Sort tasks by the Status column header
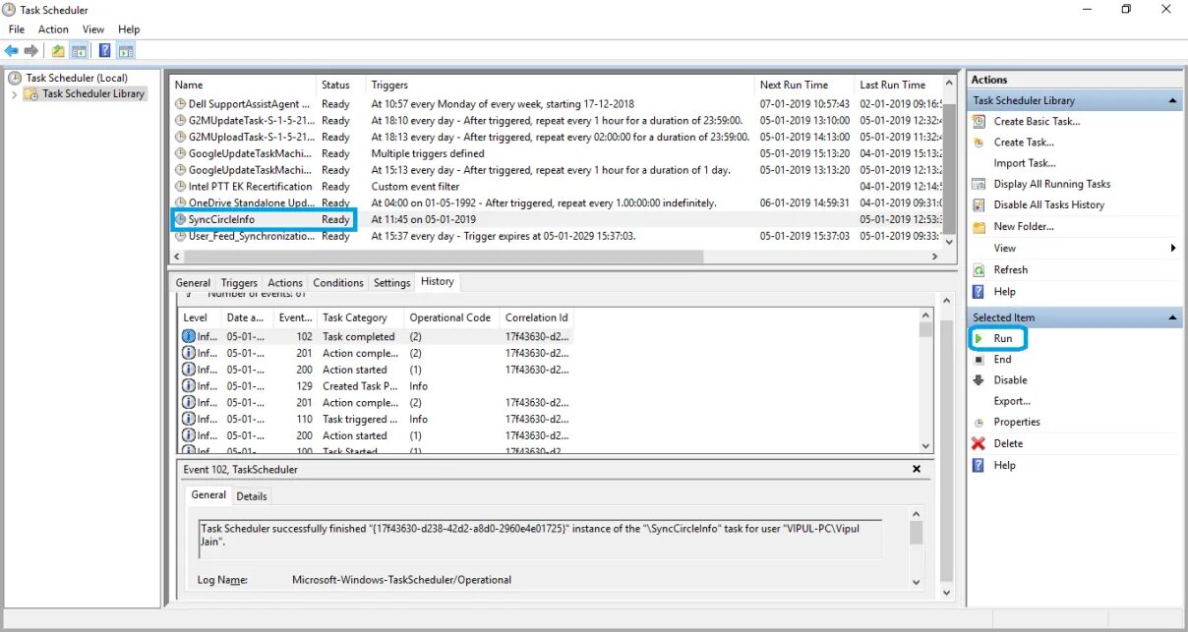The image size is (1188, 632). (340, 85)
